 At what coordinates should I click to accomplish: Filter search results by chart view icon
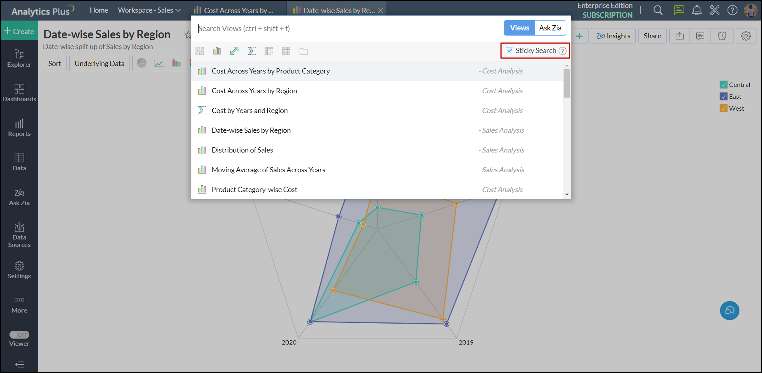coord(217,51)
